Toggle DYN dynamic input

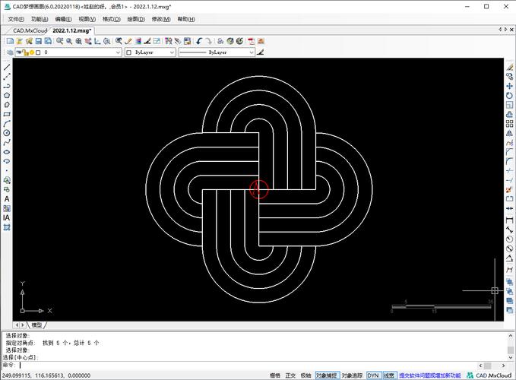(373, 375)
